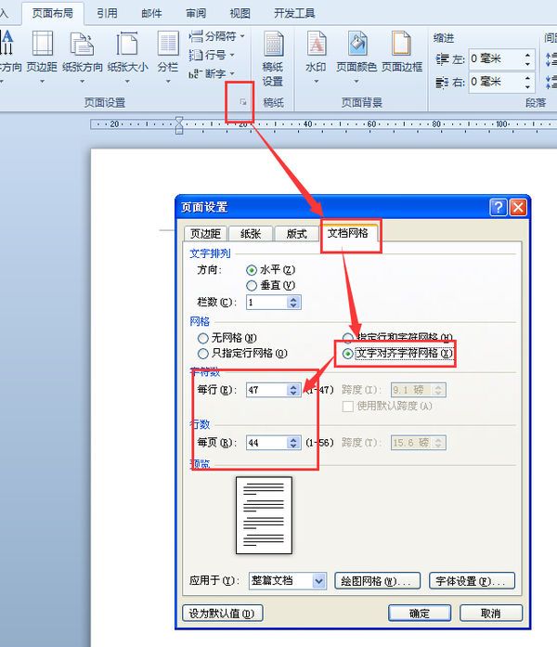Open the 页面颜色 page color menu
The height and width of the screenshot is (647, 557).
pos(356,56)
